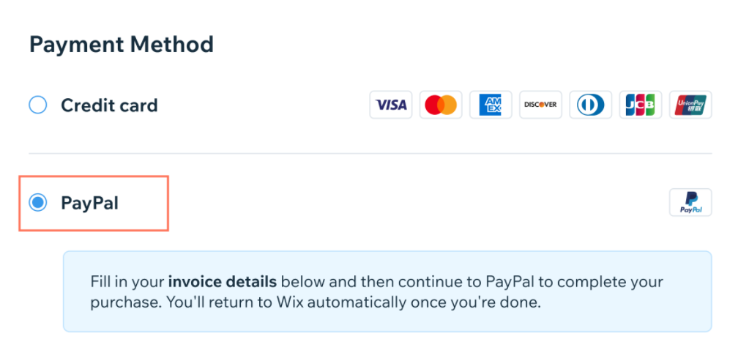Choose the Credit card option label
The image size is (738, 361).
109,105
